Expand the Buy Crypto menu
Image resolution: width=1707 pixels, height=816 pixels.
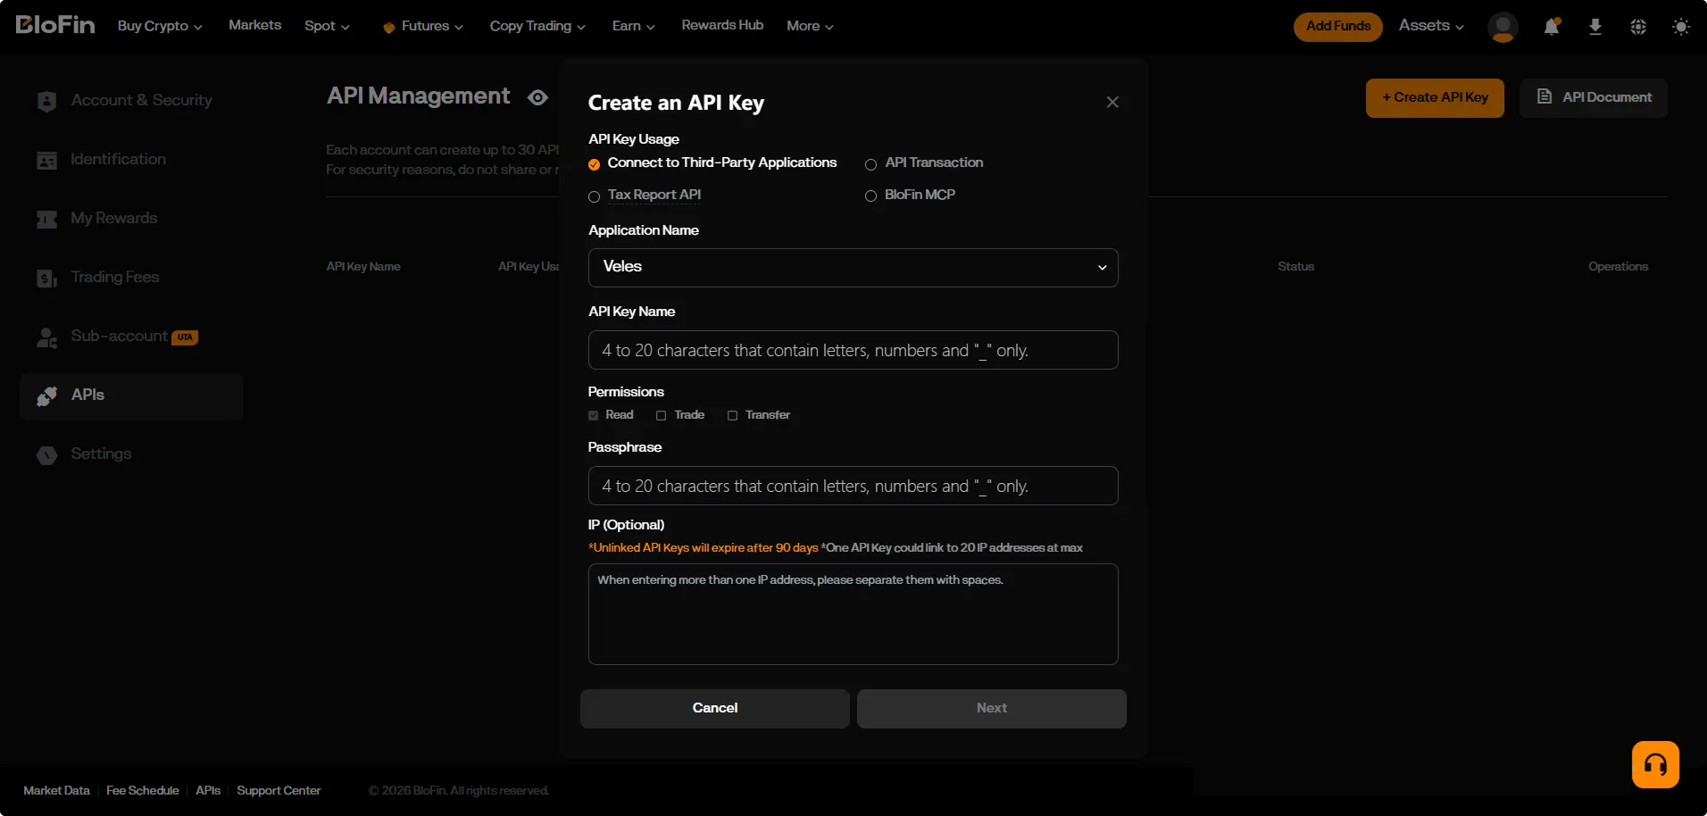(x=160, y=26)
